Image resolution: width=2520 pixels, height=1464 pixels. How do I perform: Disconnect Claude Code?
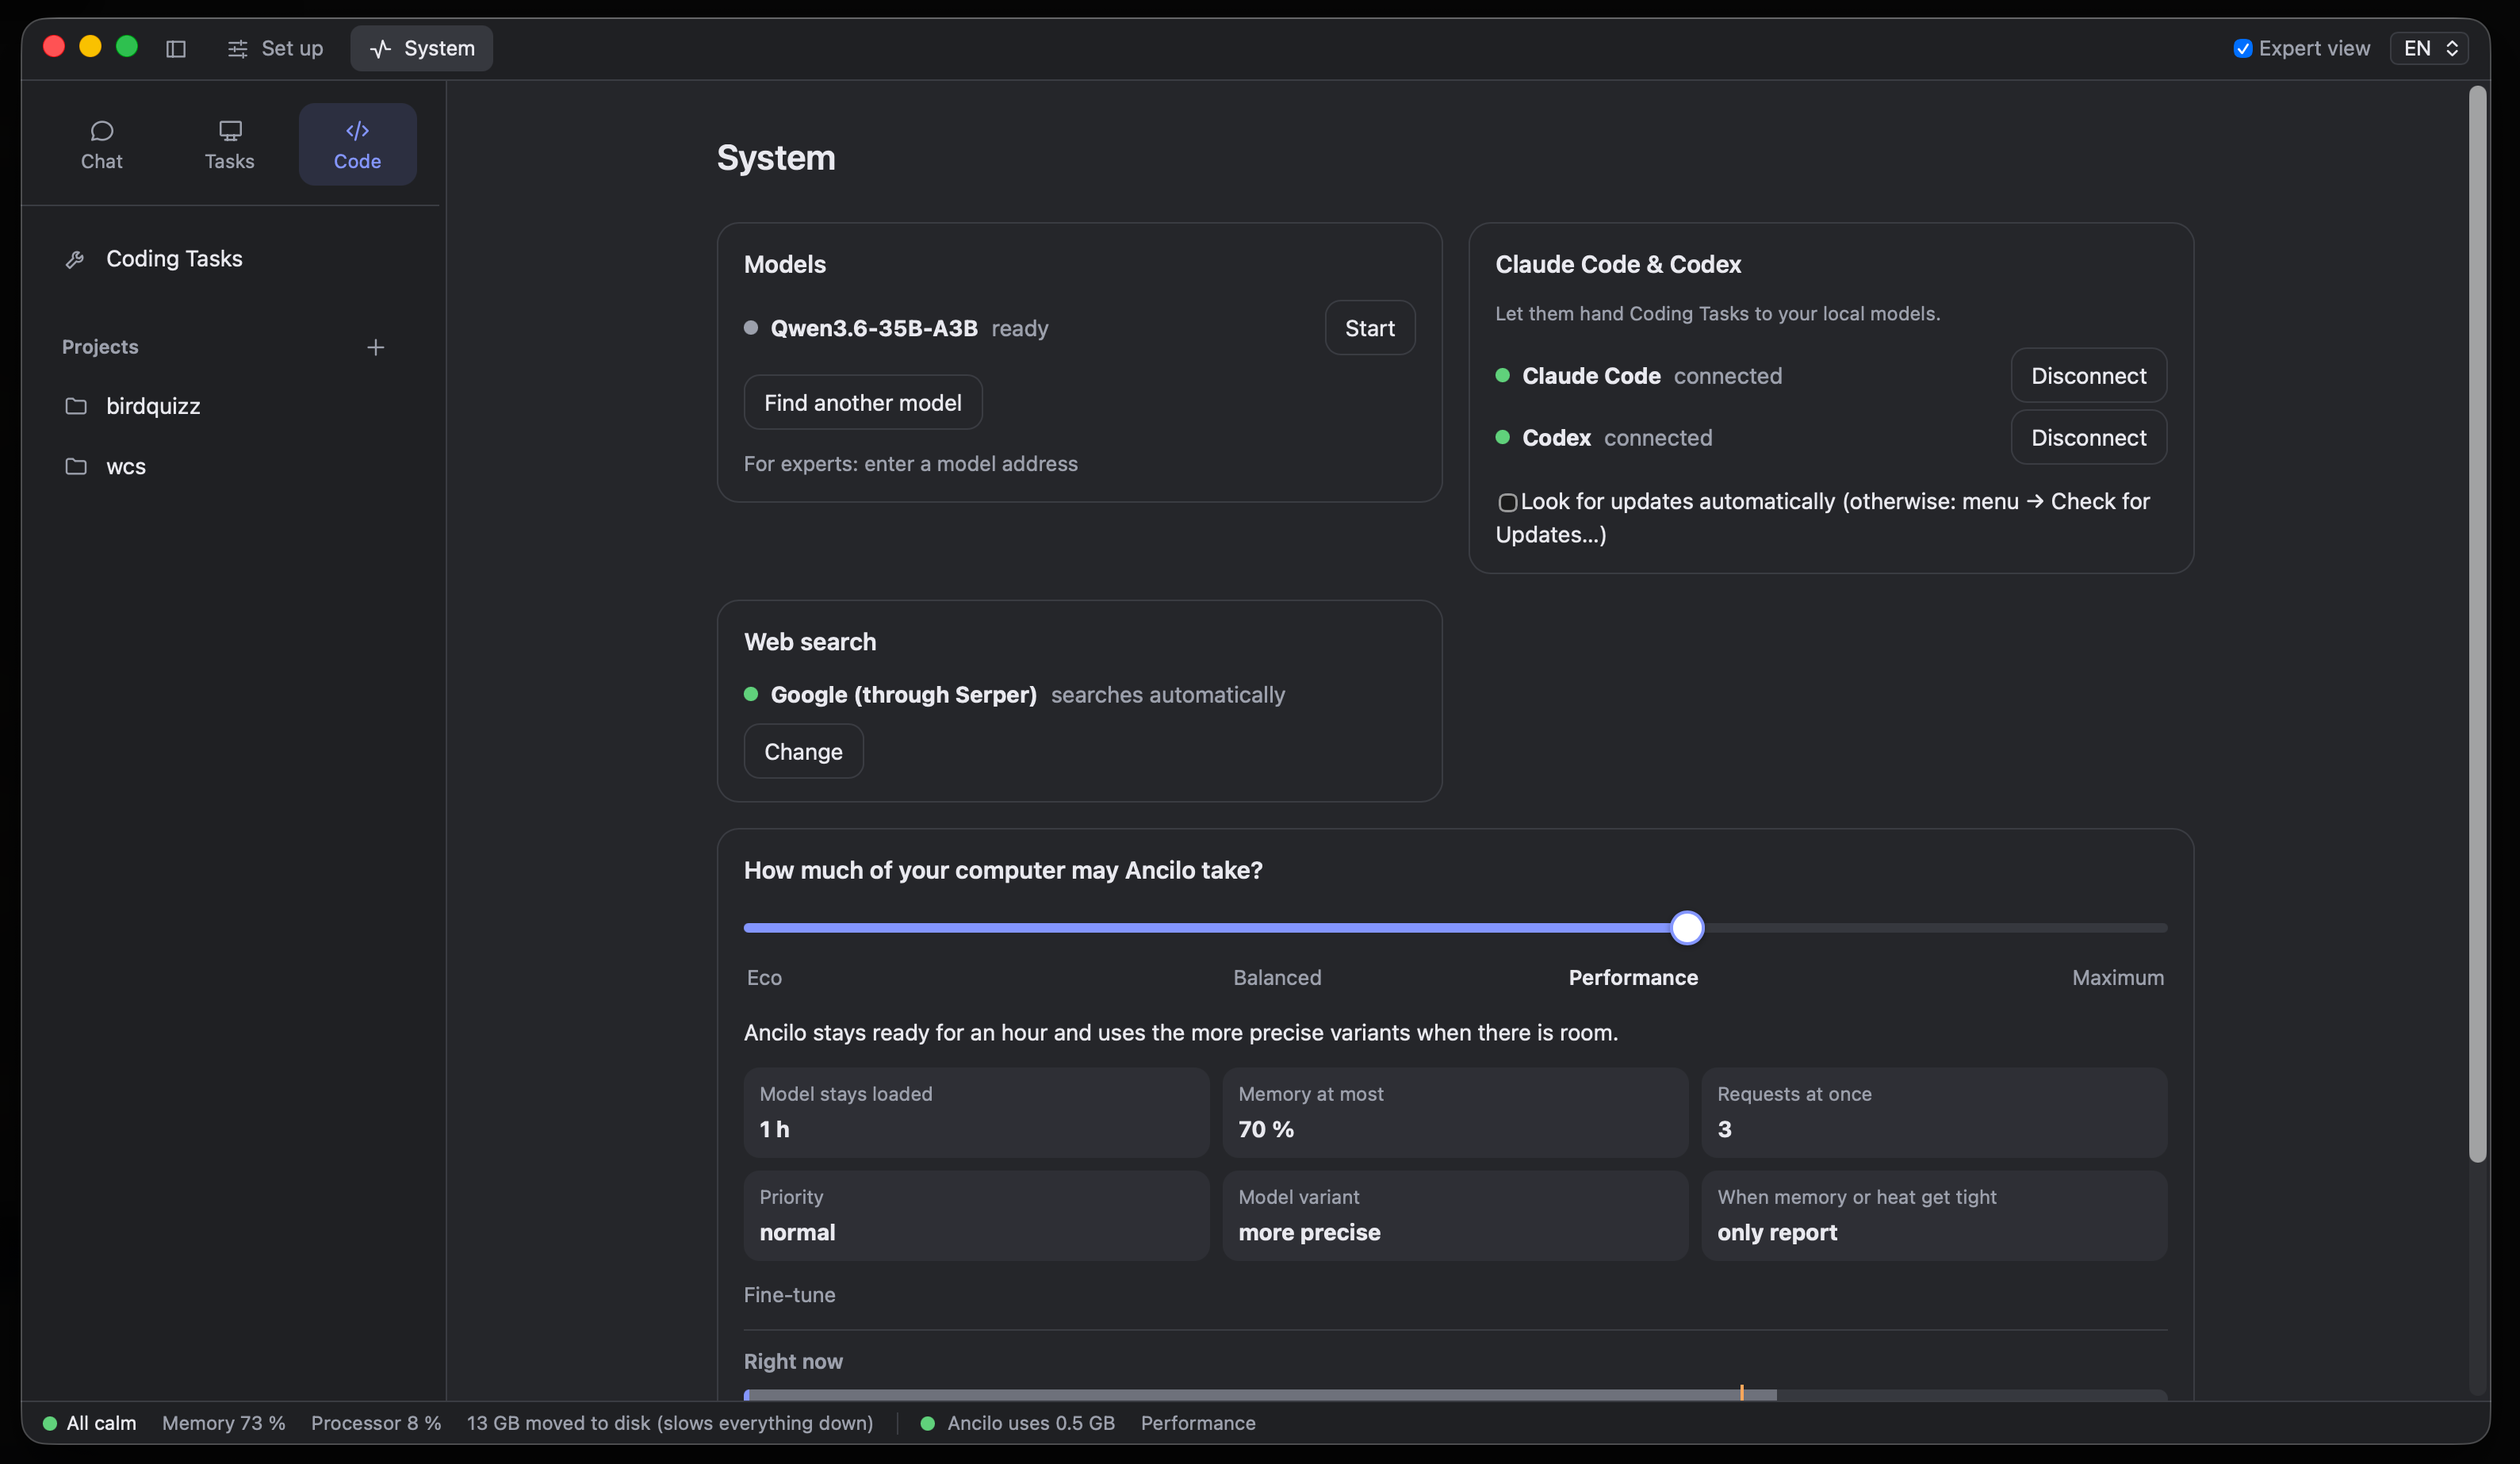pyautogui.click(x=2088, y=376)
